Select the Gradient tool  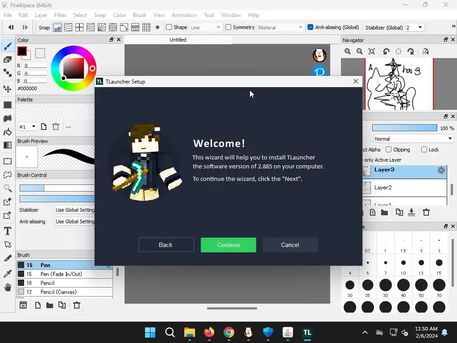8,145
